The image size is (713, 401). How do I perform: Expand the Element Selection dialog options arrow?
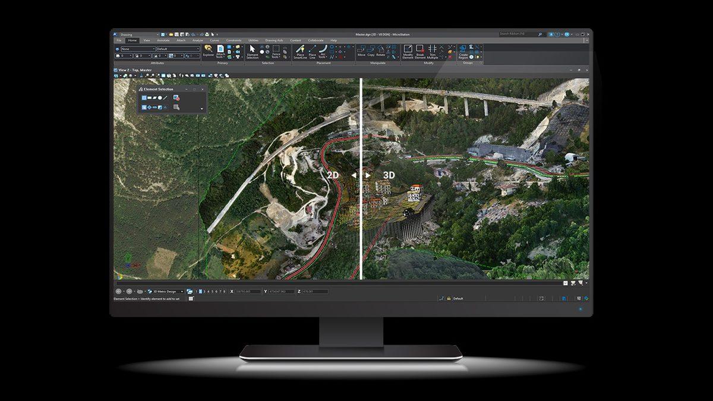202,109
